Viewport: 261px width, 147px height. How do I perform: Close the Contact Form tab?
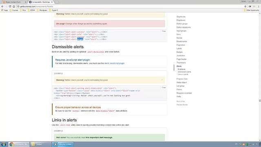coord(26,2)
